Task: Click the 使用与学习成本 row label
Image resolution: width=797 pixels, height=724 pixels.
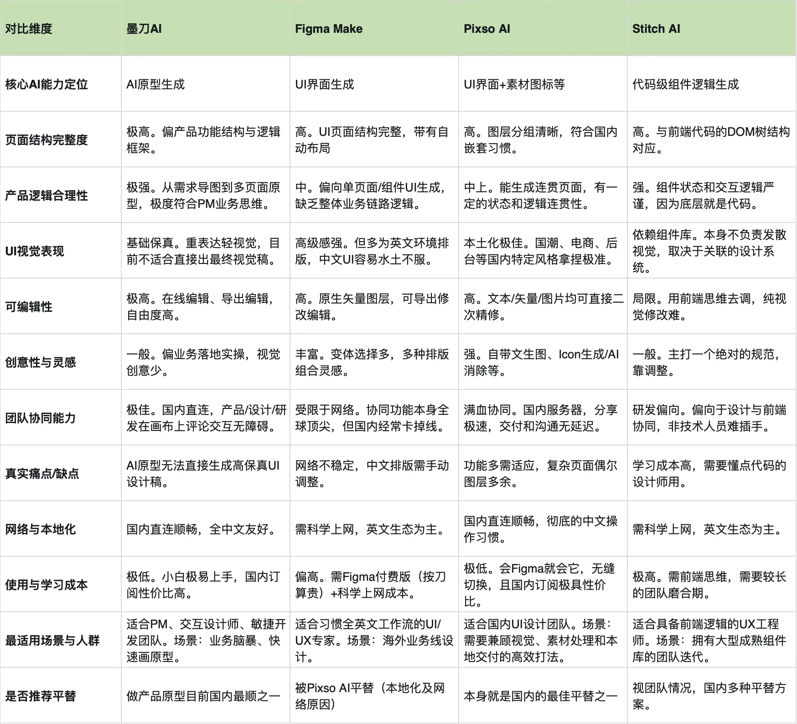Action: tap(61, 584)
